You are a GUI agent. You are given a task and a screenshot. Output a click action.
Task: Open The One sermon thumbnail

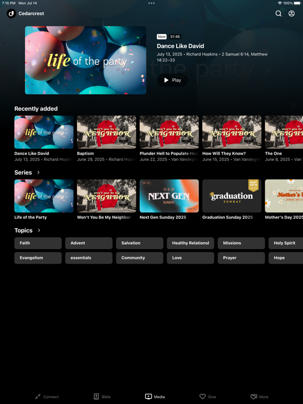tap(284, 132)
